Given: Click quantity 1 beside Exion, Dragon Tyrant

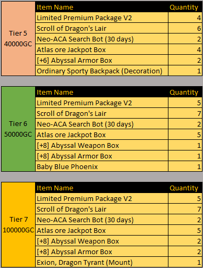Looking at the screenshot, I should tap(185, 262).
